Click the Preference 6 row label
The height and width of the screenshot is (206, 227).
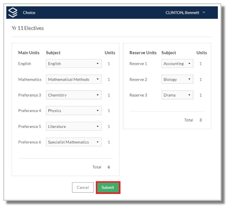coord(30,142)
